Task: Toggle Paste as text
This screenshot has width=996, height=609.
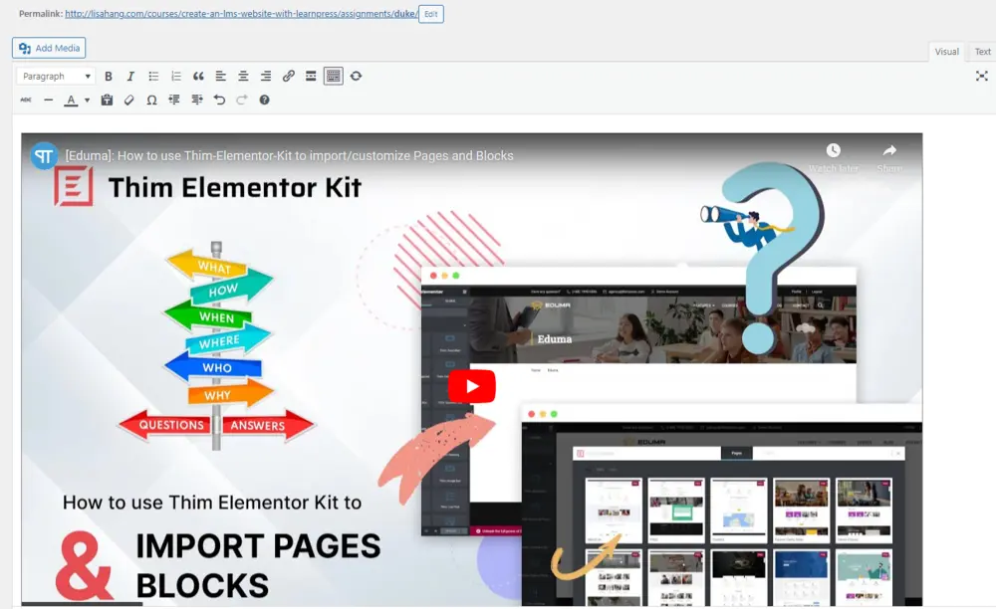Action: pyautogui.click(x=107, y=100)
